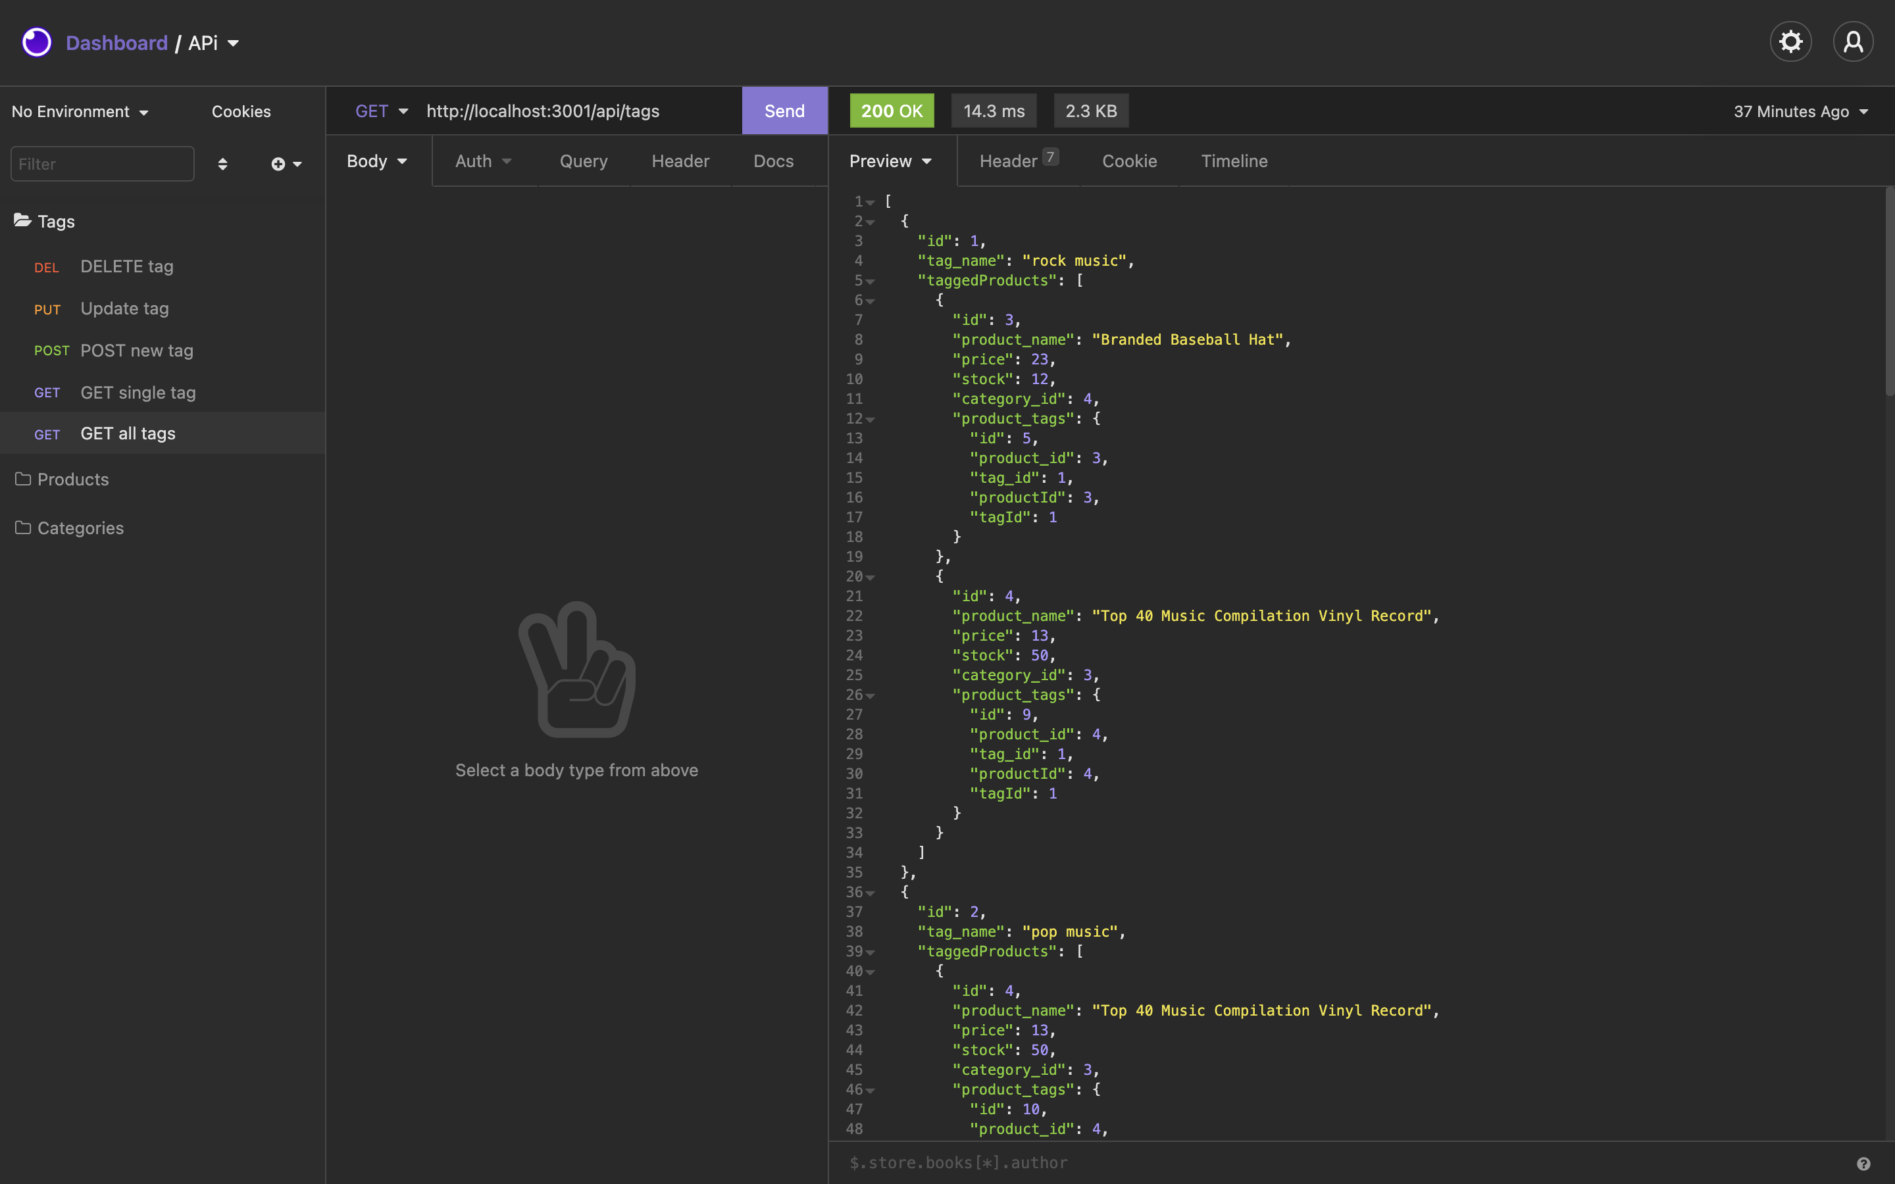This screenshot has height=1184, width=1895.
Task: Send the request
Action: tap(784, 111)
